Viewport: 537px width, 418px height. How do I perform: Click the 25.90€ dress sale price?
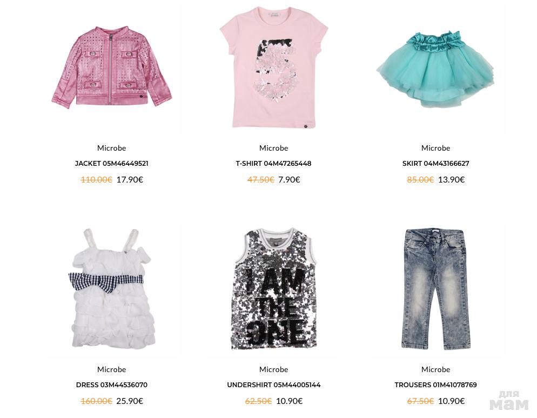pyautogui.click(x=130, y=401)
